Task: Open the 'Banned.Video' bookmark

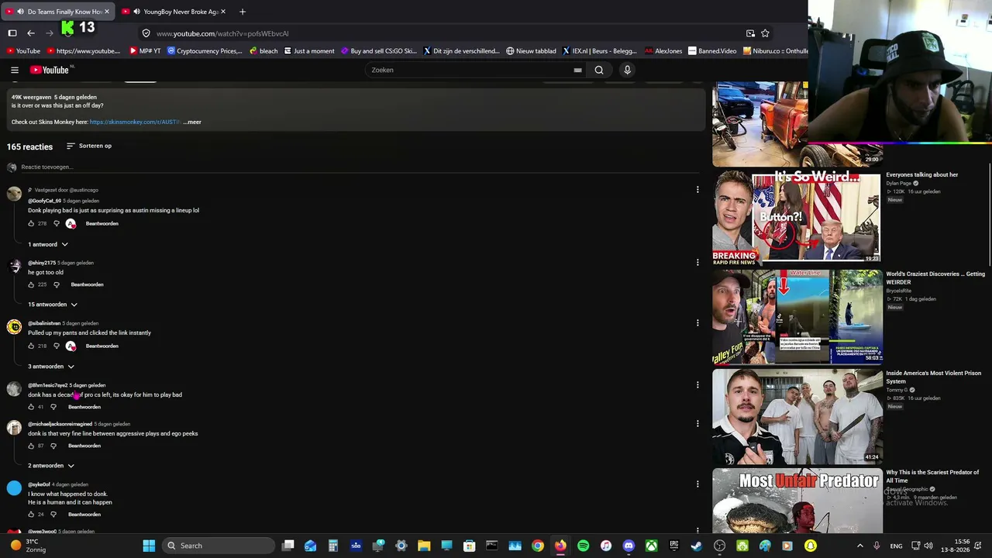Action: (x=713, y=51)
